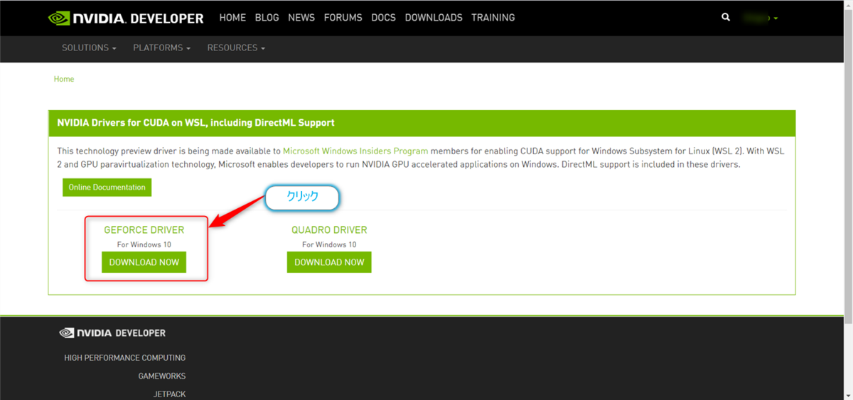This screenshot has height=400, width=853.
Task: Open the user account dropdown
Action: click(x=760, y=18)
